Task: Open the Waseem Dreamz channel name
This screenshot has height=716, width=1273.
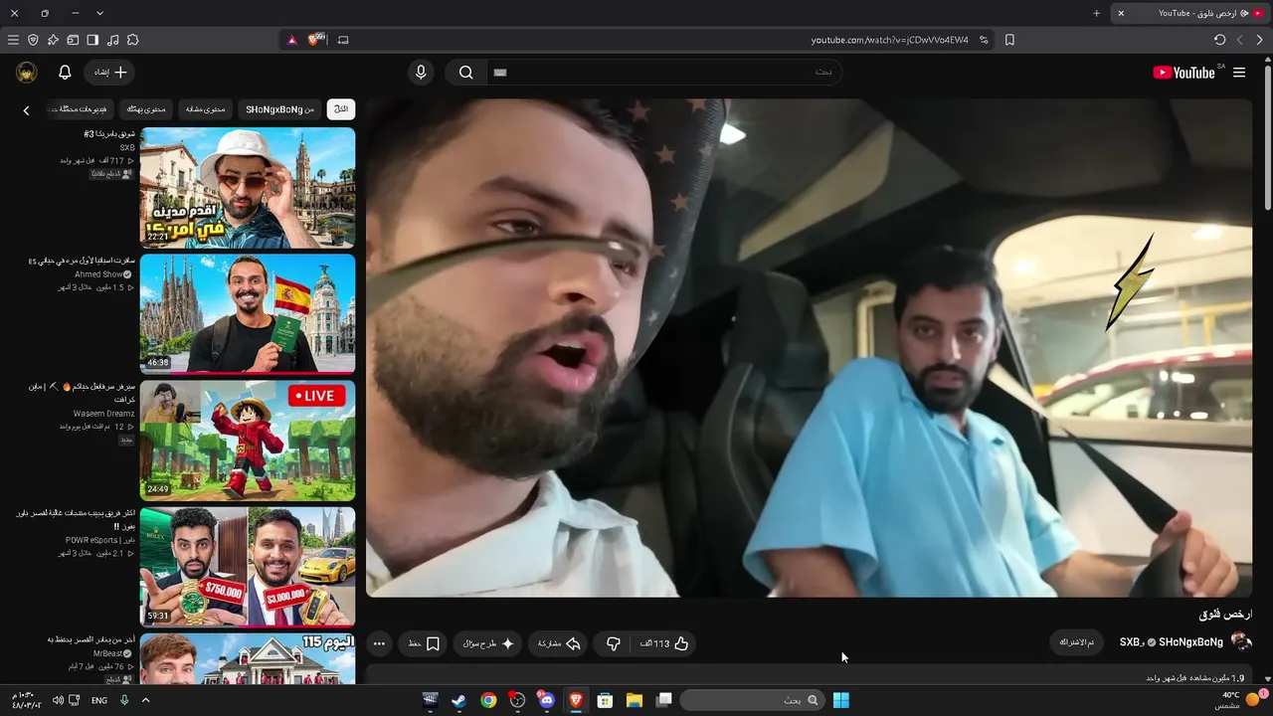Action: click(102, 414)
